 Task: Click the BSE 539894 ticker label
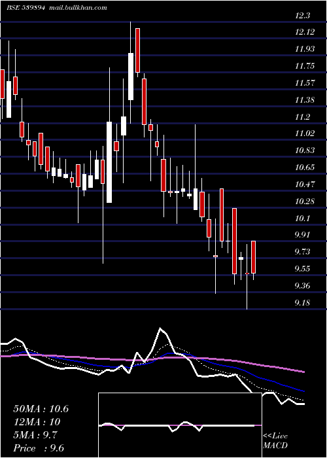[x=26, y=8]
